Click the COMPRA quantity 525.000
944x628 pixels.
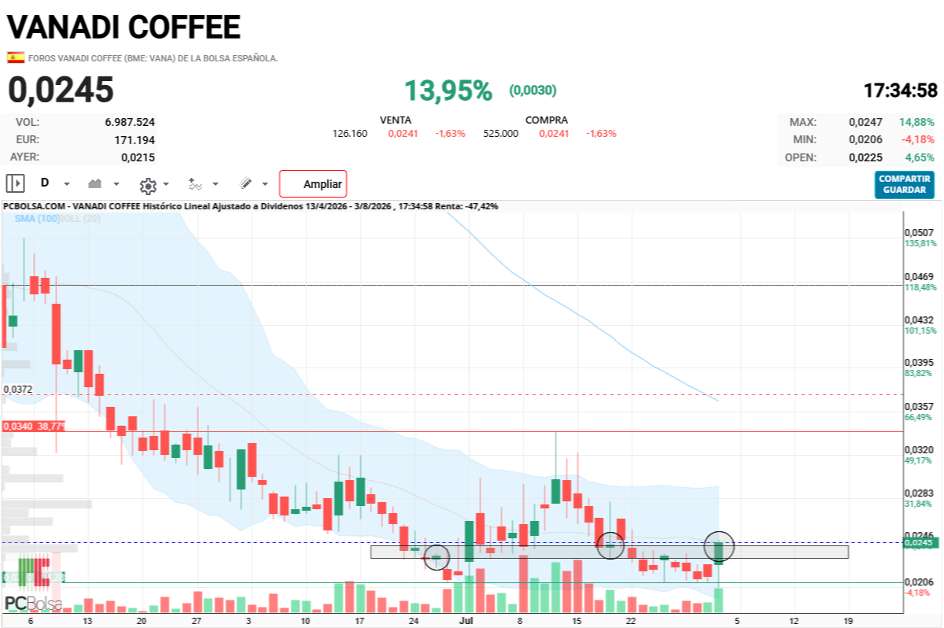[501, 133]
